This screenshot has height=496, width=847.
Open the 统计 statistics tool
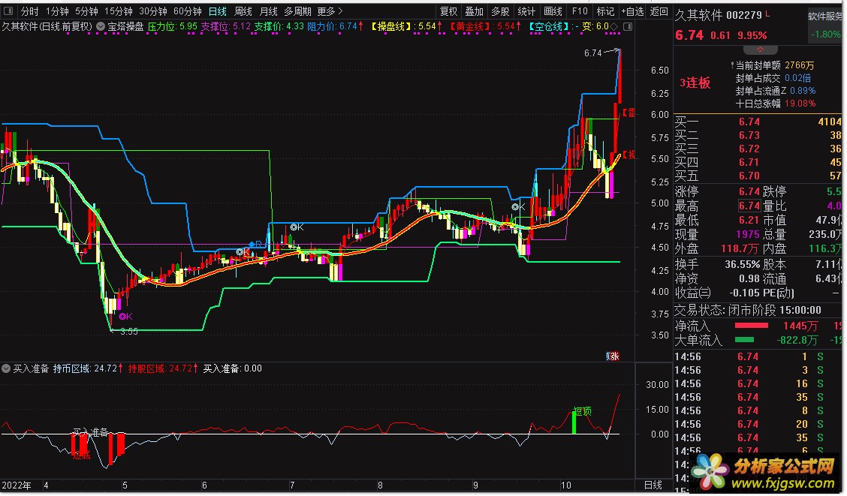[x=526, y=11]
